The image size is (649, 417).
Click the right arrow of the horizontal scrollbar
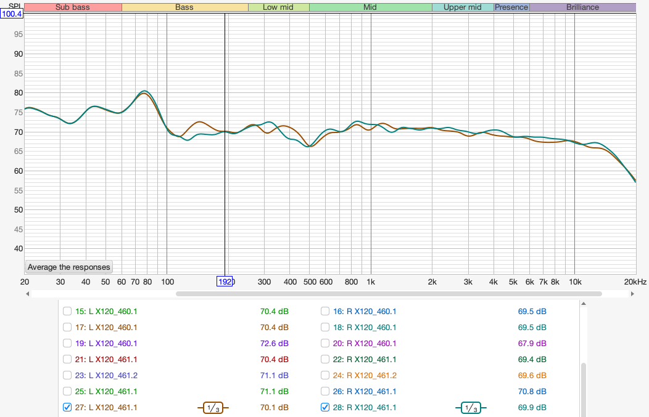coord(632,294)
